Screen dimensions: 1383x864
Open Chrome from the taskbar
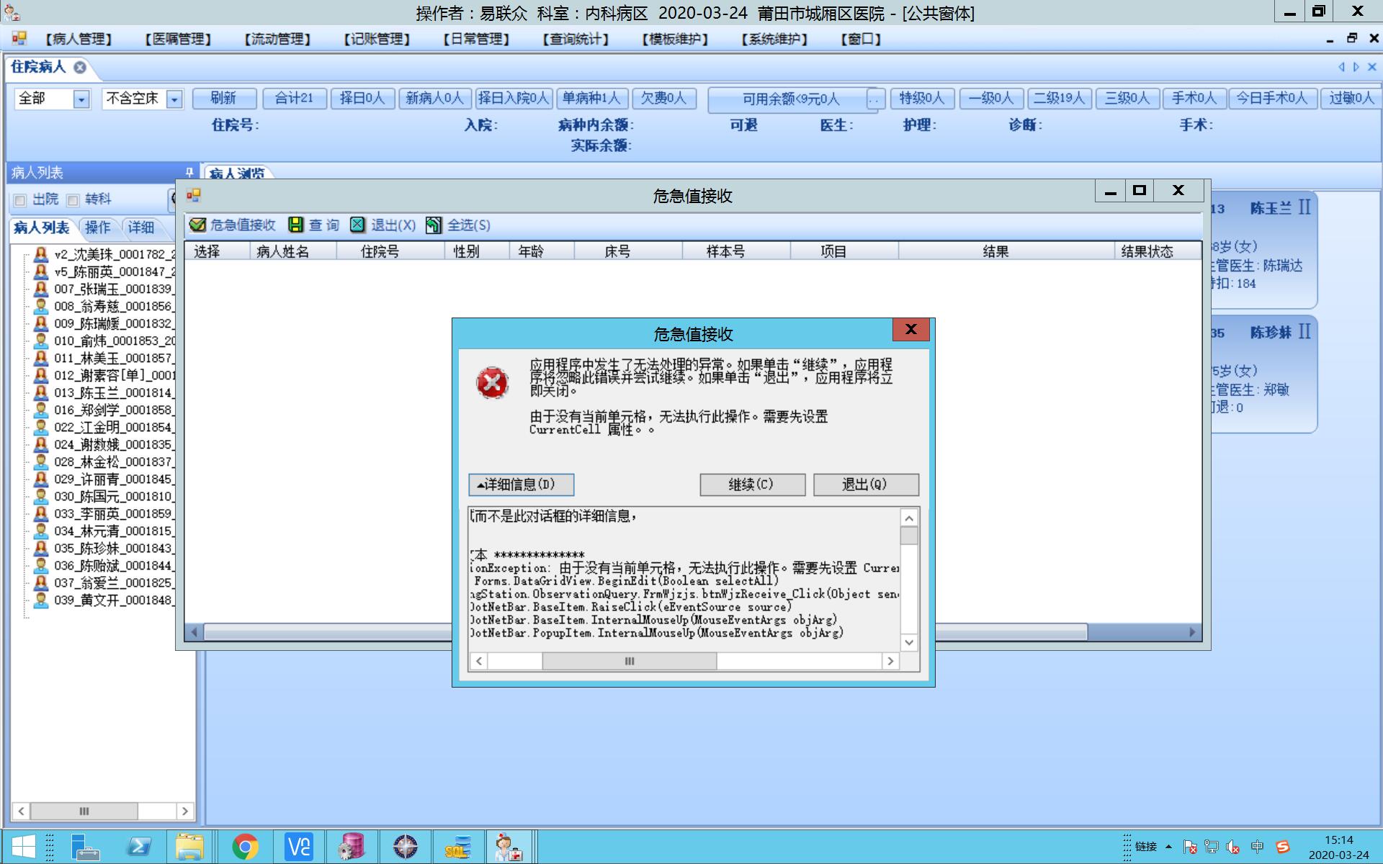click(245, 847)
